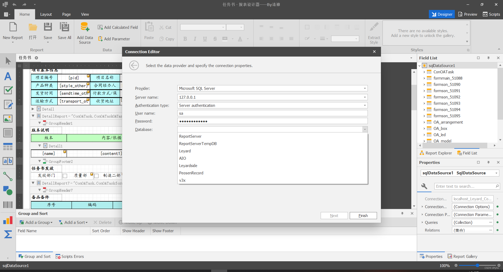Viewport: 503px width, 272px height.
Task: Select the Check Box tool in the toolbox
Action: (x=8, y=90)
